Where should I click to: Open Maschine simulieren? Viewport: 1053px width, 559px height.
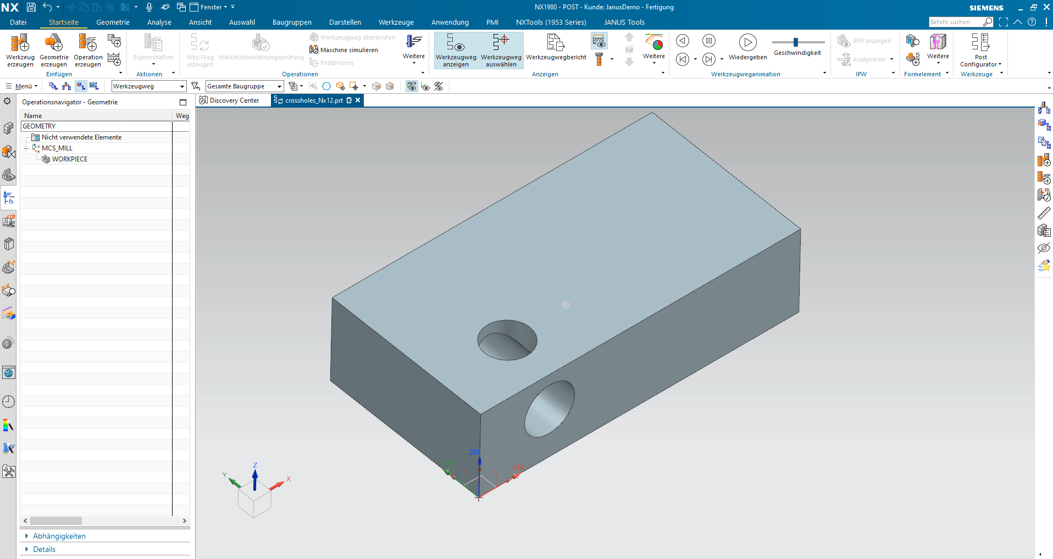tap(344, 50)
